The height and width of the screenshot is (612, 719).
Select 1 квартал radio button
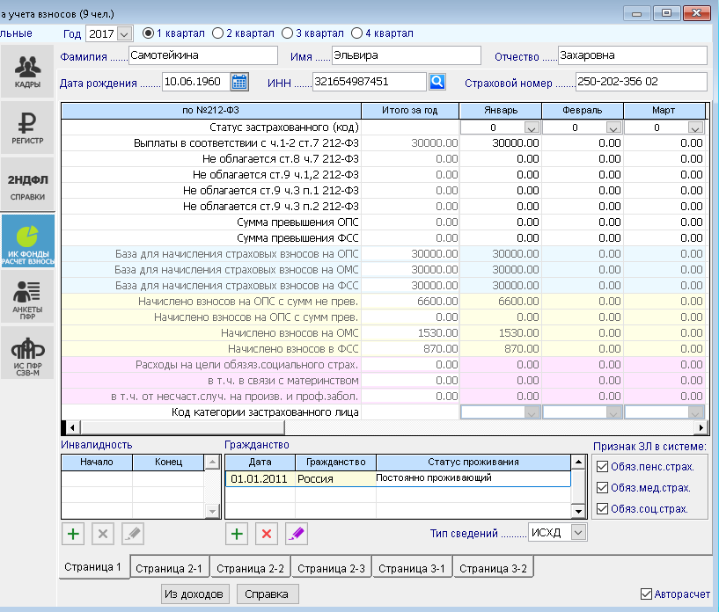[148, 33]
